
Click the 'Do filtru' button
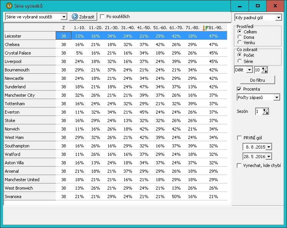click(257, 80)
